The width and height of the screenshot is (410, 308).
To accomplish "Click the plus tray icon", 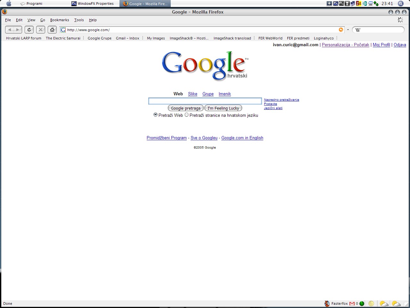I will coord(329,4).
